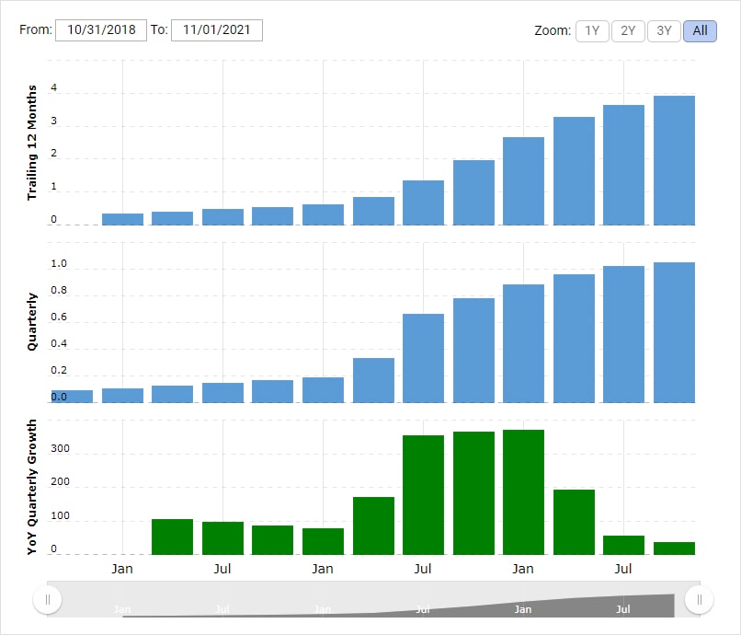Switch the zoom range to 2Y
Image resolution: width=741 pixels, height=635 pixels.
(x=628, y=30)
